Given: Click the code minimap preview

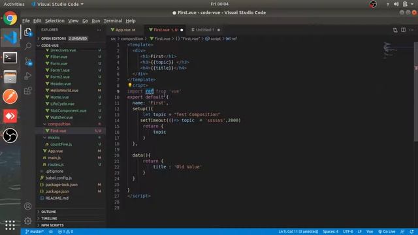Looking at the screenshot, I should (x=398, y=50).
